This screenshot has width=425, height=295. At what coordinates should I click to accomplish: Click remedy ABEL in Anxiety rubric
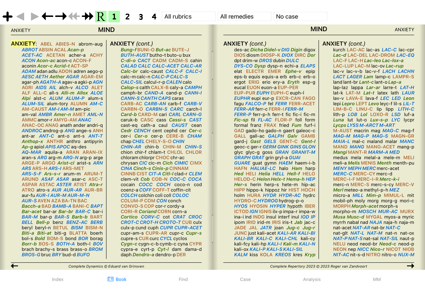point(46,44)
